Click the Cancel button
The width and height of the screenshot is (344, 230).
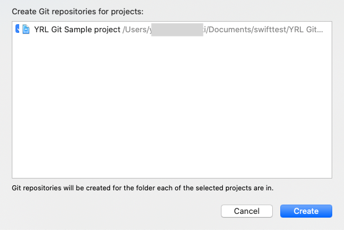[x=247, y=211]
